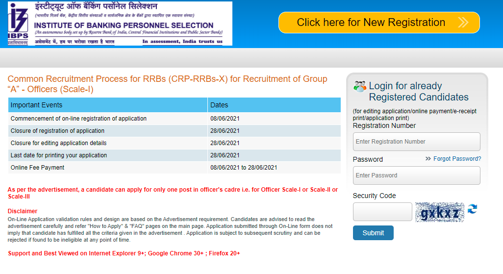This screenshot has height=274, width=503.
Task: Click the "Disclaimer" heading
Action: [x=23, y=211]
